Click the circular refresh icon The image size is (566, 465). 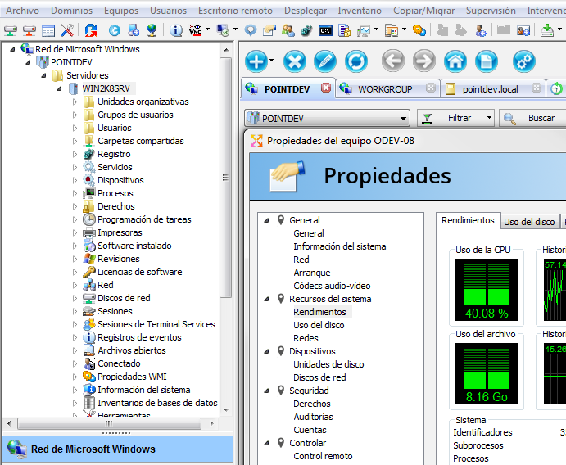point(356,61)
